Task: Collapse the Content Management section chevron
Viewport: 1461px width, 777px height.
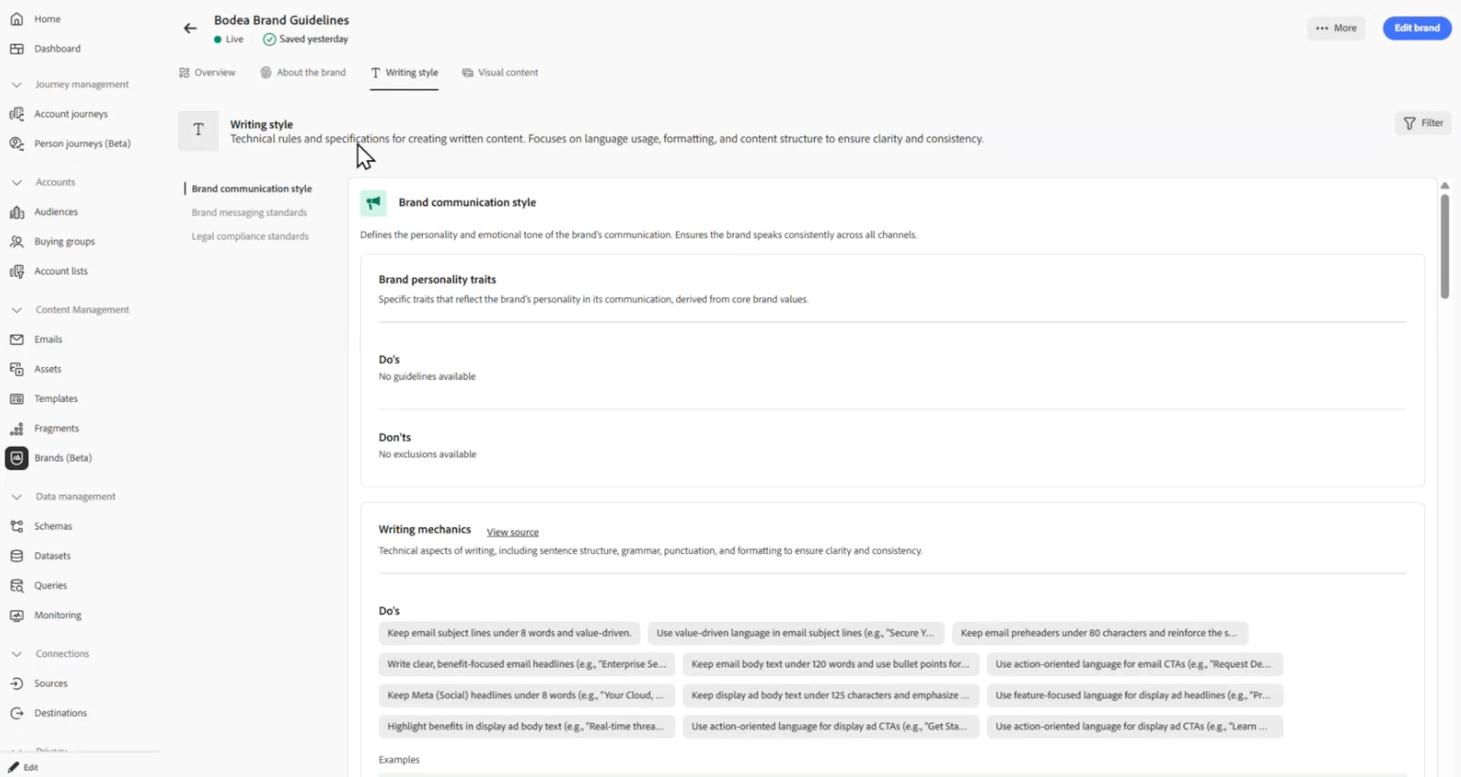Action: pyautogui.click(x=17, y=310)
